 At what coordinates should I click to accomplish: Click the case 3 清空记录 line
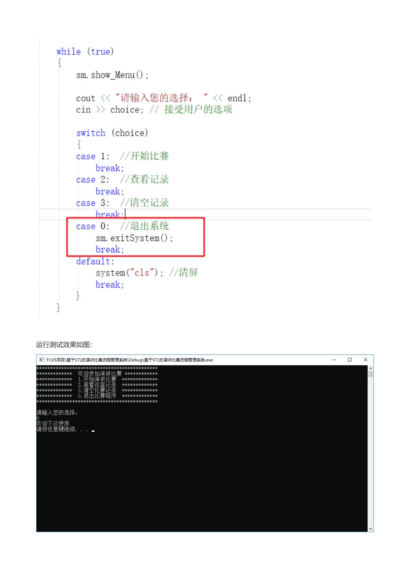point(122,203)
